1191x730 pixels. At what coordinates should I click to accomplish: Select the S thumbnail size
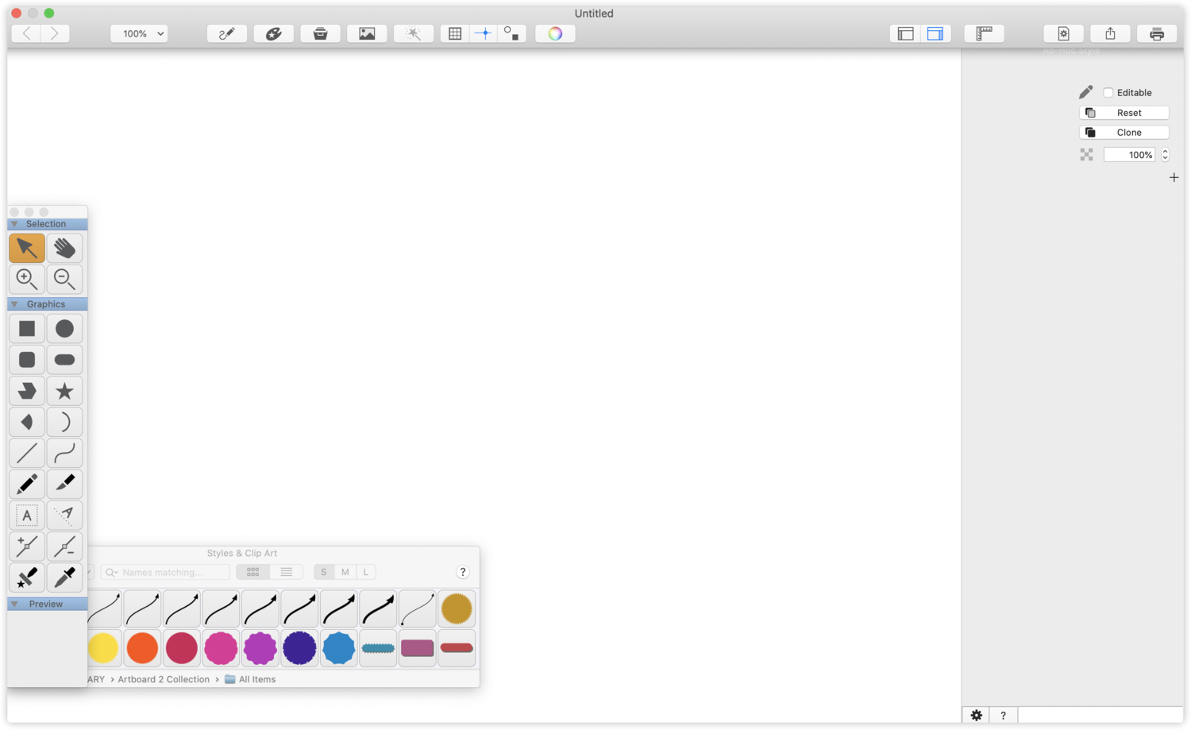click(x=324, y=572)
